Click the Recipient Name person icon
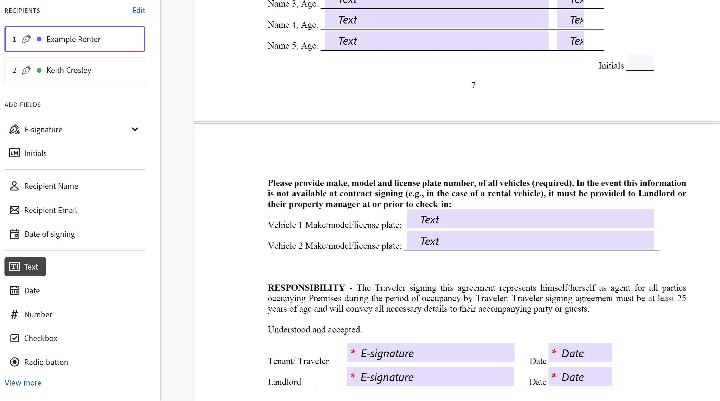The height and width of the screenshot is (401, 720). pyautogui.click(x=14, y=186)
